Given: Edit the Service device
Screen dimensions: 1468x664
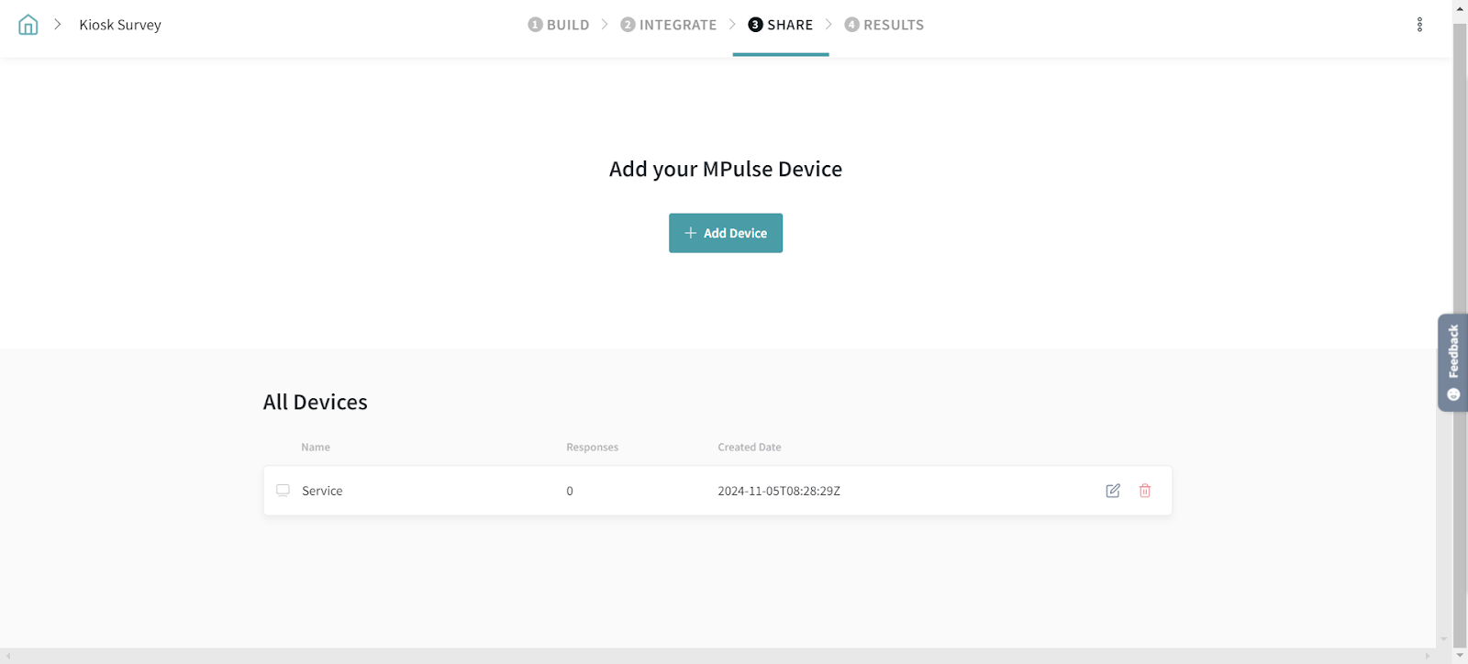Looking at the screenshot, I should click(x=1112, y=491).
